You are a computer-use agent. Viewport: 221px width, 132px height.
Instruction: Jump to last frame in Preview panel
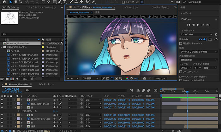pyautogui.click(x=208, y=25)
